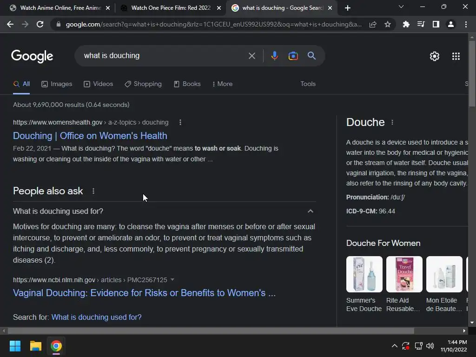
Task: Open the Chrome extensions puzzle icon
Action: pyautogui.click(x=406, y=24)
